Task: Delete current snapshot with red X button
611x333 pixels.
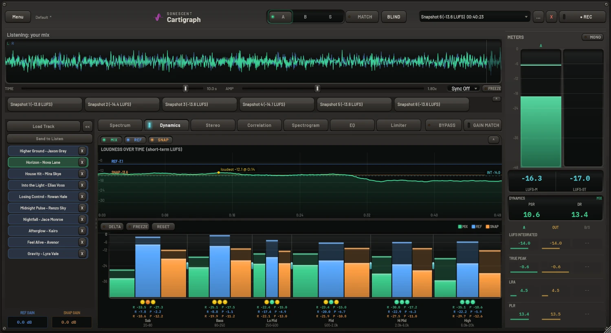Action: tap(551, 17)
